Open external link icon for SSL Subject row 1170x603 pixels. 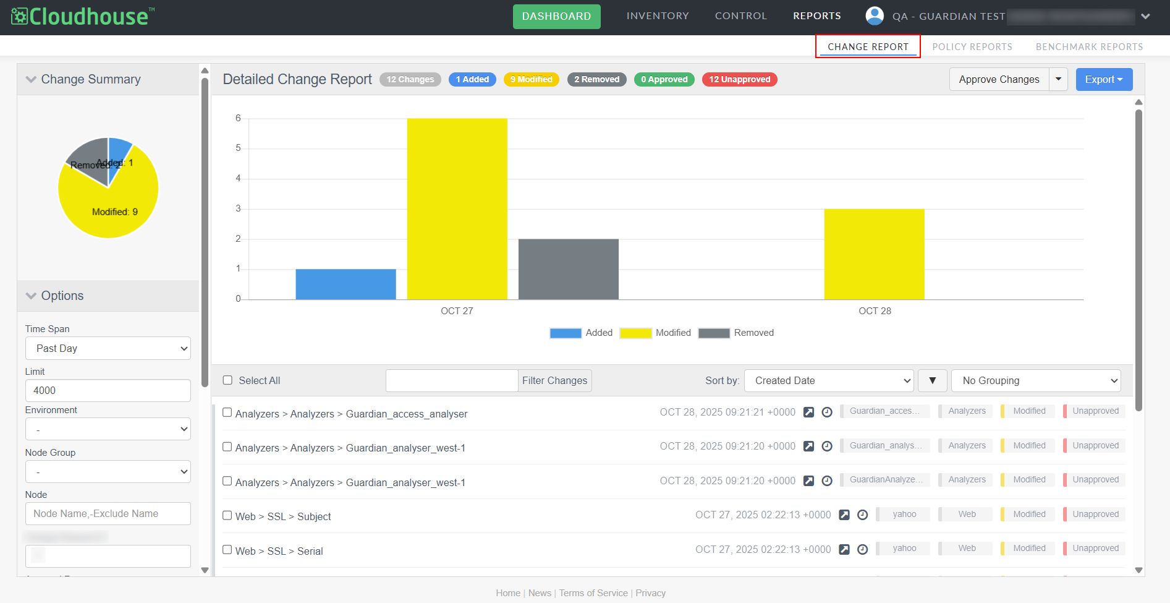tap(844, 515)
